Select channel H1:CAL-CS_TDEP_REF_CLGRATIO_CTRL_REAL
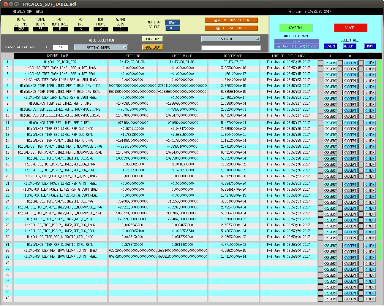 (60, 245)
